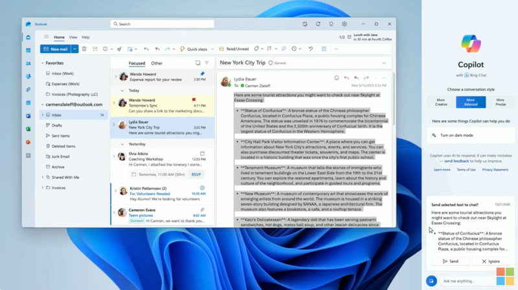Image resolution: width=518 pixels, height=290 pixels.
Task: Click the Forward arrow in message header
Action: pyautogui.click(x=366, y=78)
